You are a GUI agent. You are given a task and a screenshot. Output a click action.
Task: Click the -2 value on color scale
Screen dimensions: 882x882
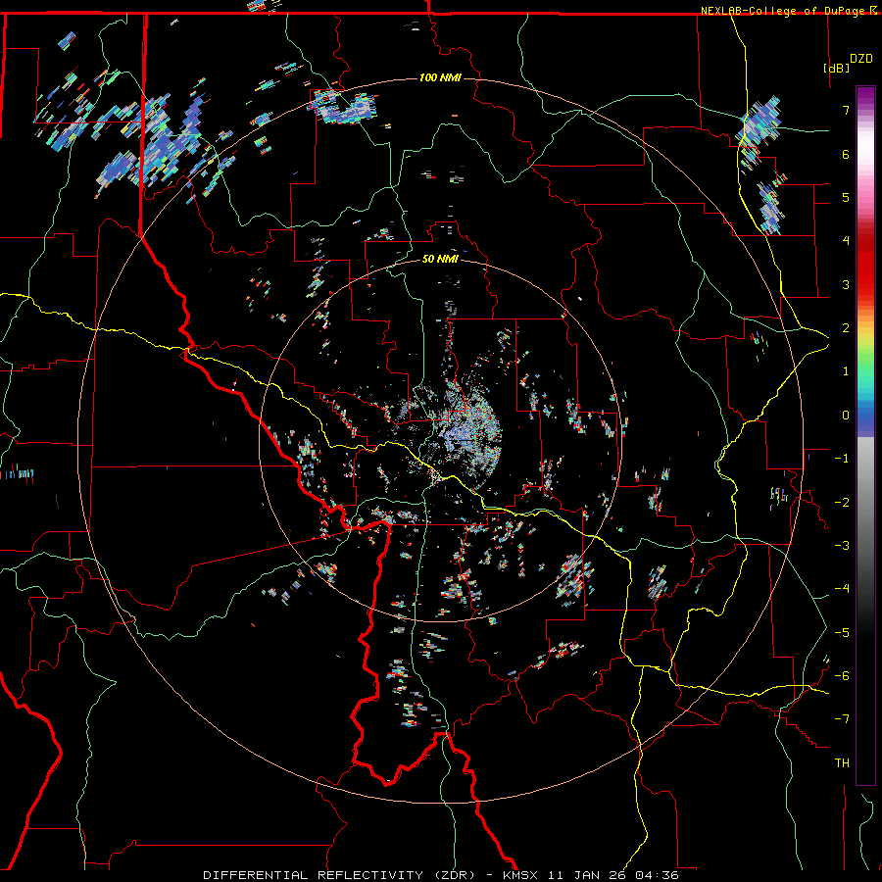coord(842,503)
